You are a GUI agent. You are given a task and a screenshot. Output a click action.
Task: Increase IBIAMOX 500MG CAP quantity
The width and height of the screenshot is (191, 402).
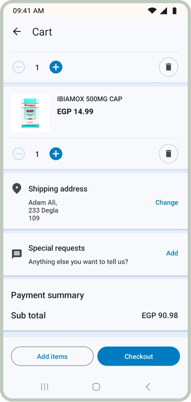[x=56, y=154]
